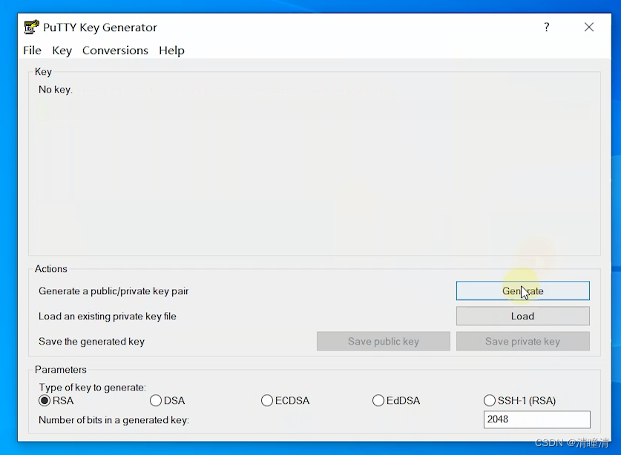This screenshot has width=621, height=455.
Task: Click 'Load an existing private key file' label
Action: pos(108,316)
